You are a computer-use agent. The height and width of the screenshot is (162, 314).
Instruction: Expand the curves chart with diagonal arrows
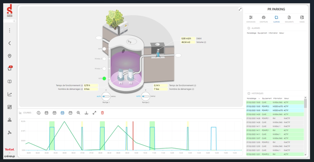pyautogui.click(x=94, y=113)
